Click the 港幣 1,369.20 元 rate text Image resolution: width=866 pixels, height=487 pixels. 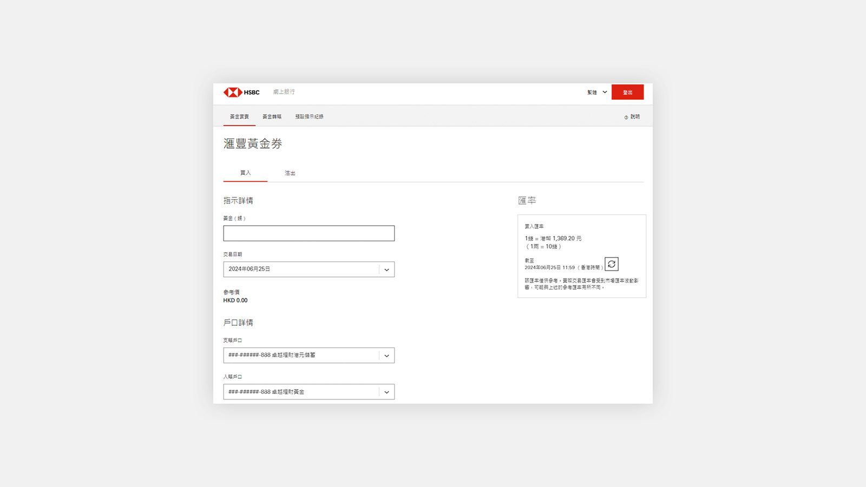point(561,239)
